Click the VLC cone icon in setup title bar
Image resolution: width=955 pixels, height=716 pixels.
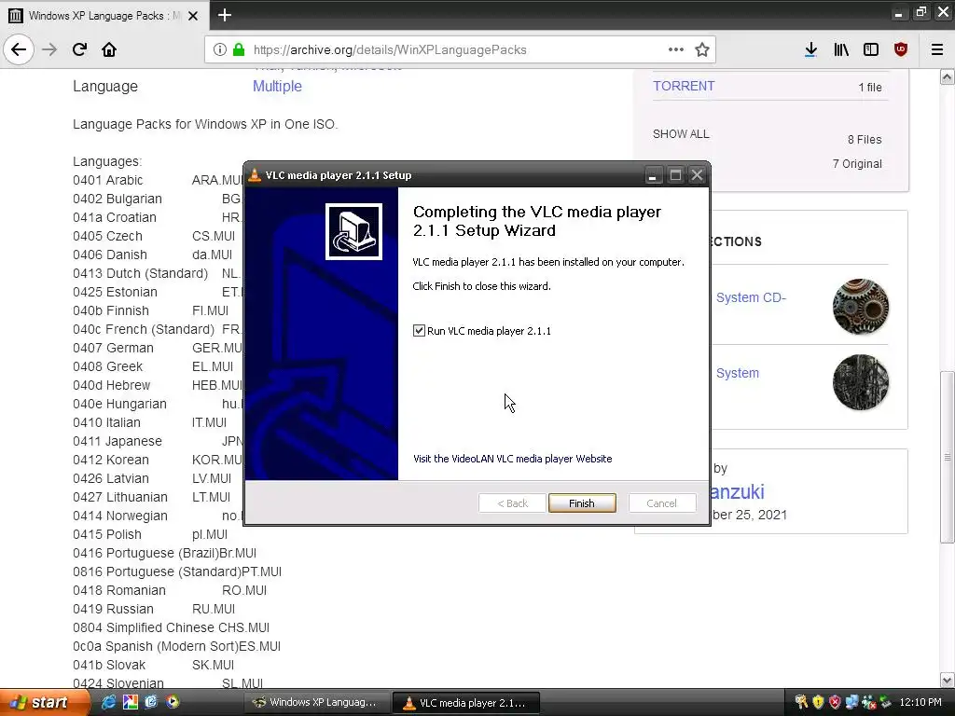pos(255,175)
